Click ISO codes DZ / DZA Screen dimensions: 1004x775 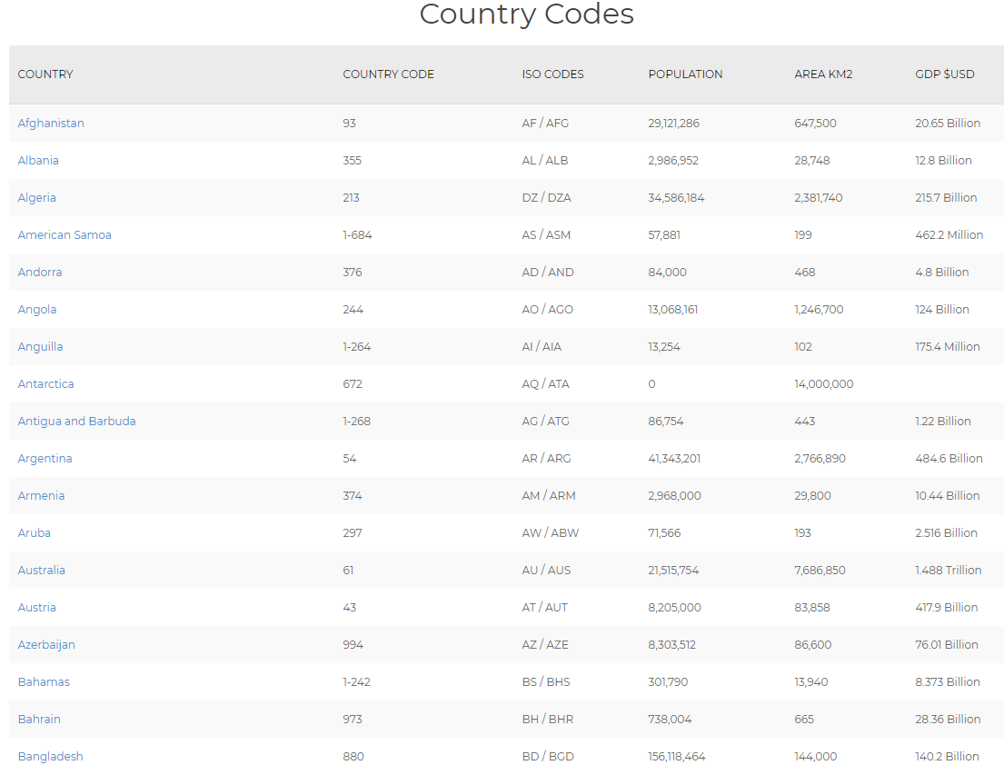546,197
